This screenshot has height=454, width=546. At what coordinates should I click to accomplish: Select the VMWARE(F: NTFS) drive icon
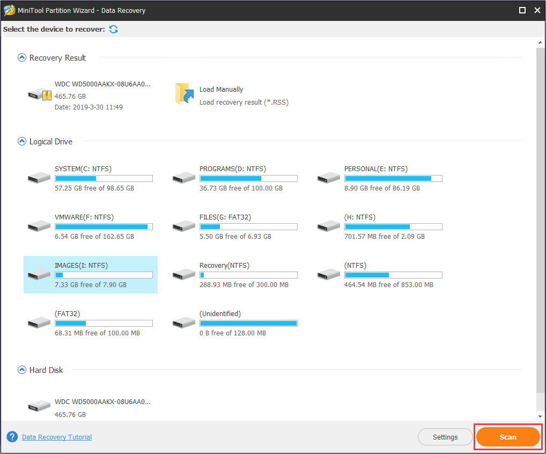(x=39, y=226)
